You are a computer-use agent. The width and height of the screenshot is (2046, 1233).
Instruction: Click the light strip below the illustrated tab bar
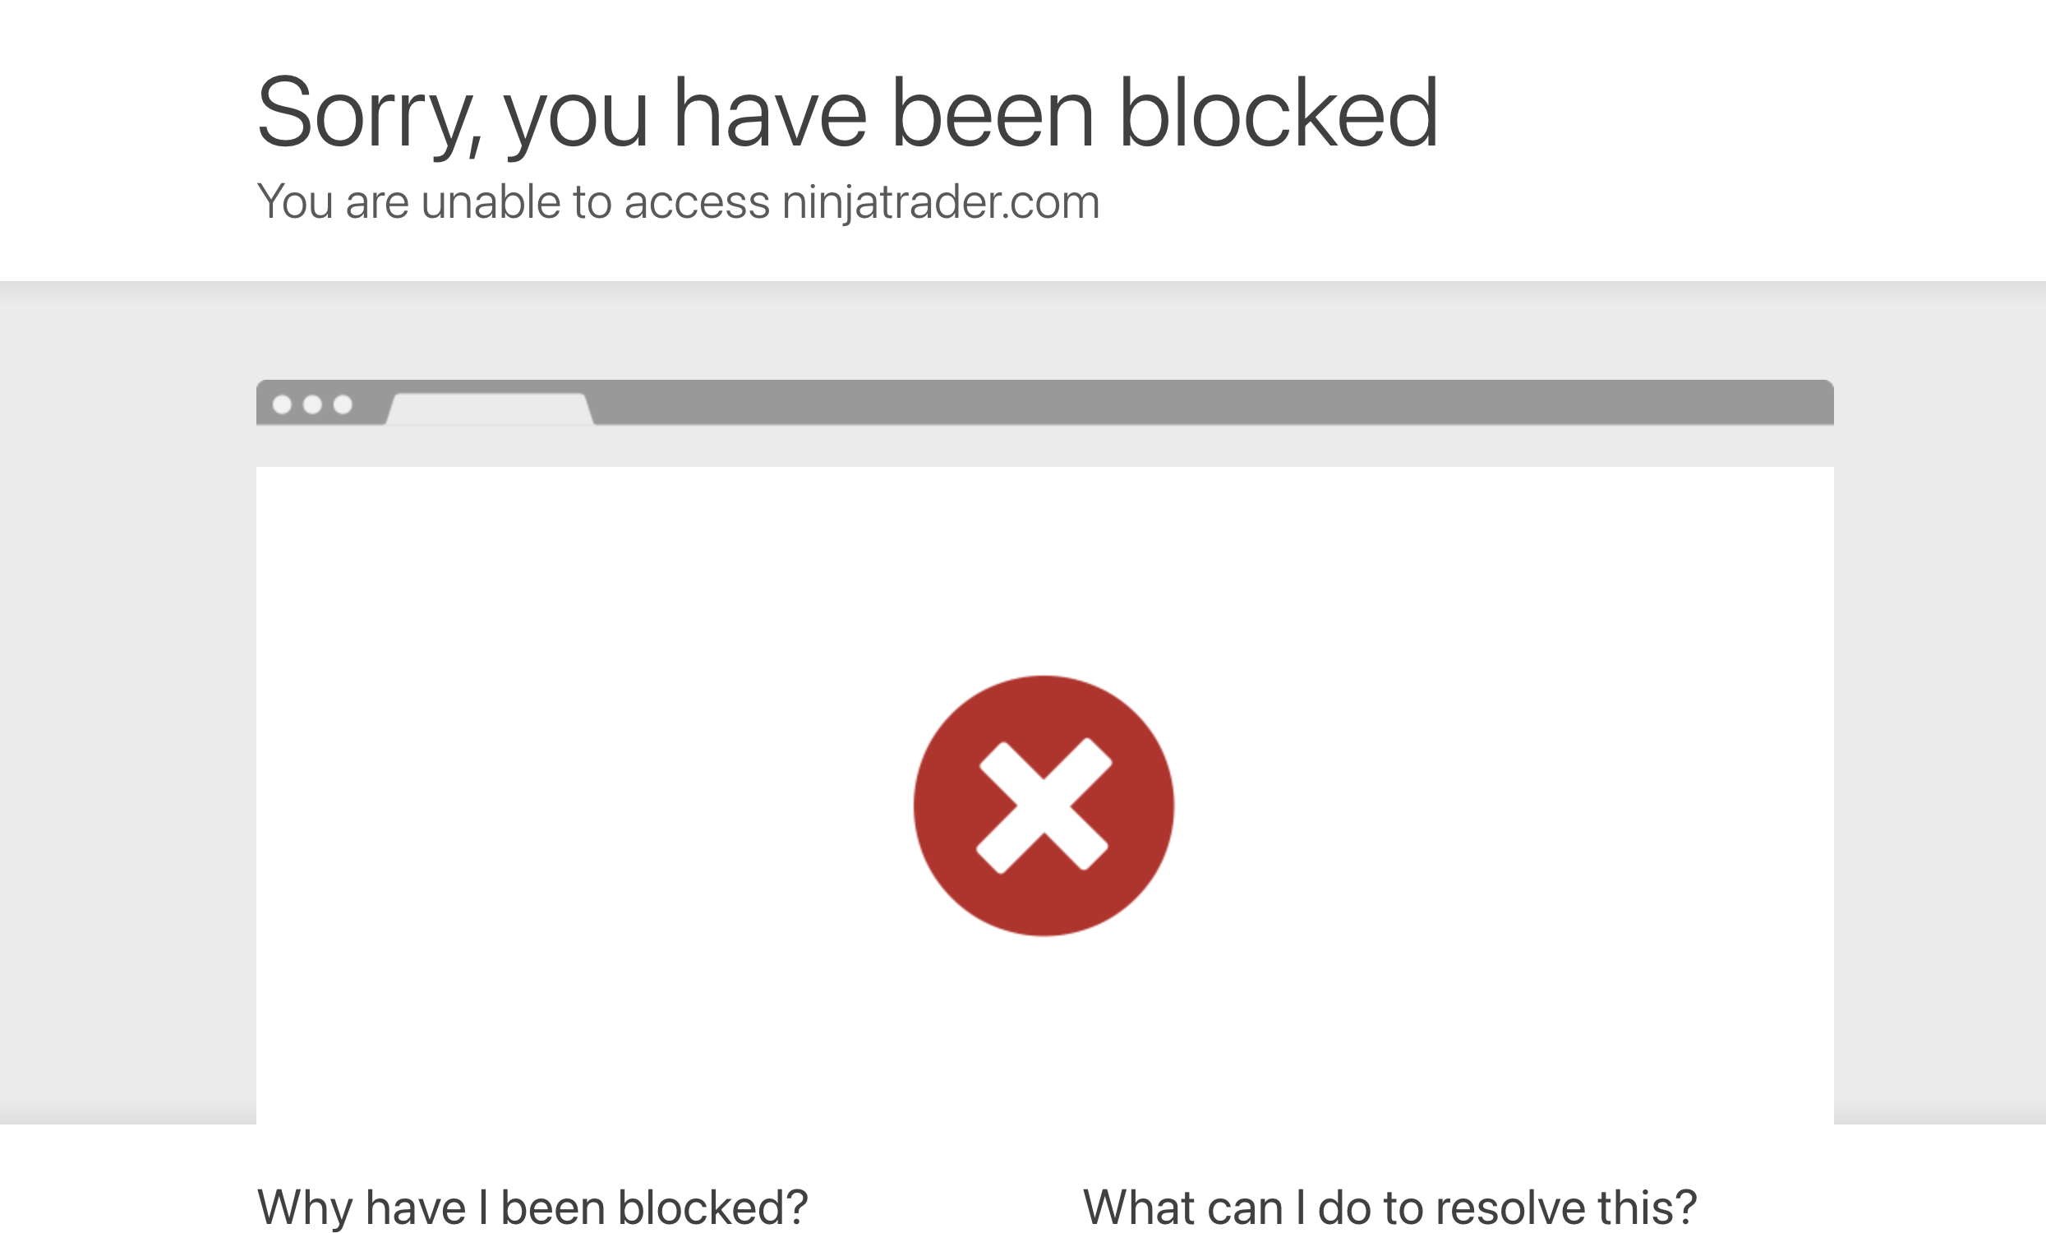click(x=1043, y=446)
